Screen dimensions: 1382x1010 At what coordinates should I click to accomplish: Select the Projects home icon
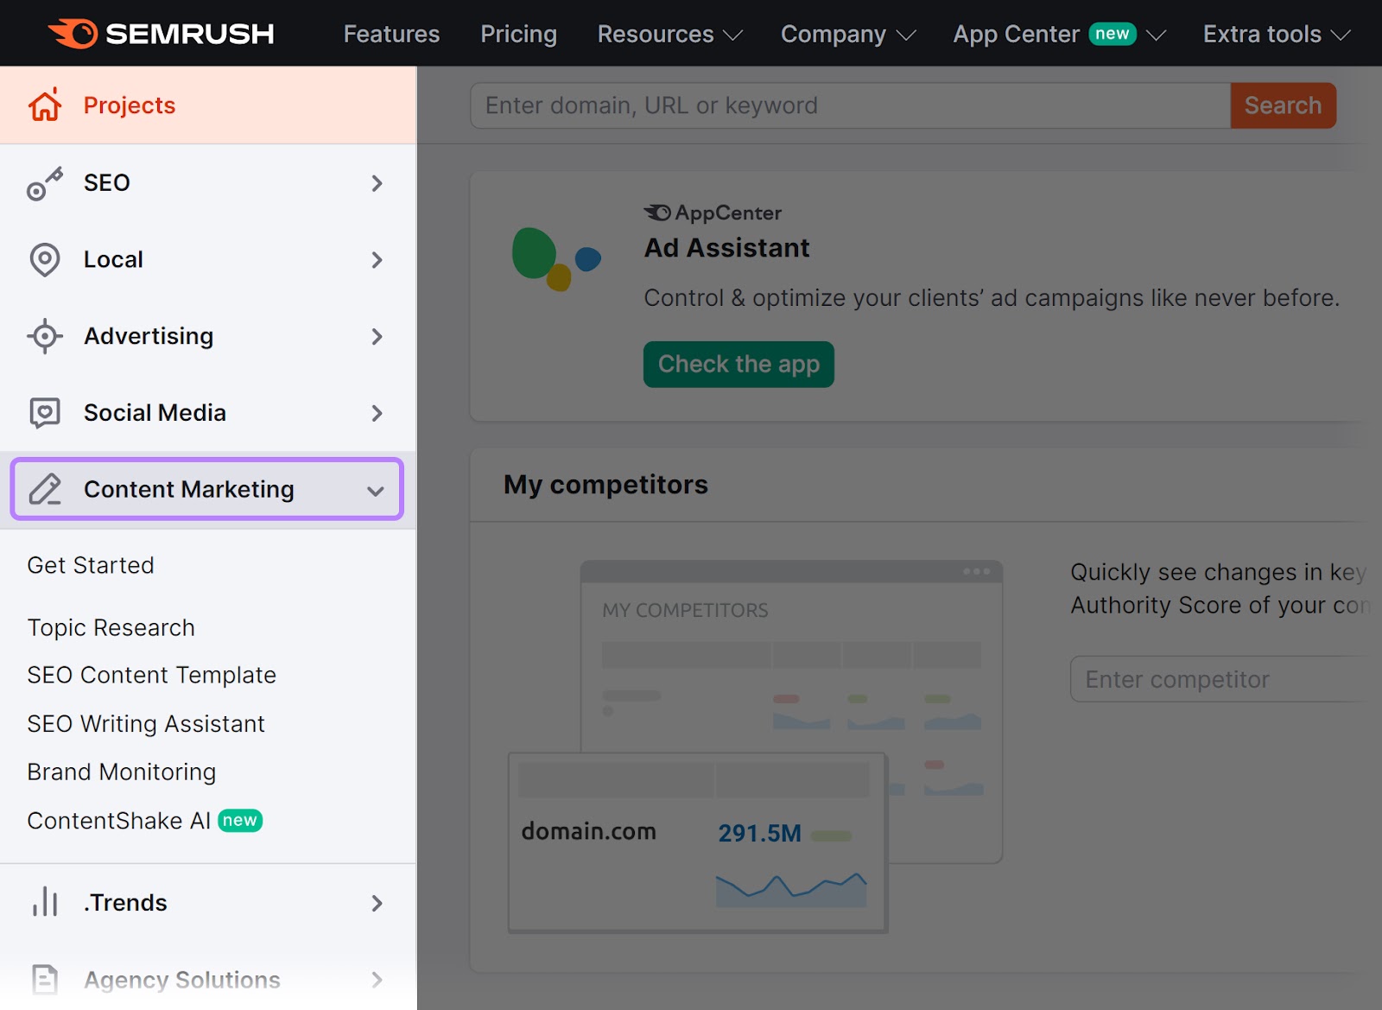tap(44, 105)
